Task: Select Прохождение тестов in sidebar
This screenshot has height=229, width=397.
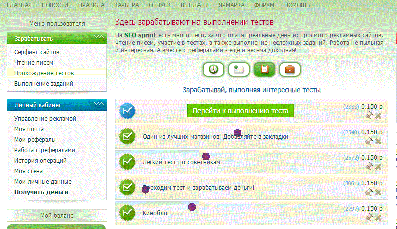Action: (x=57, y=73)
